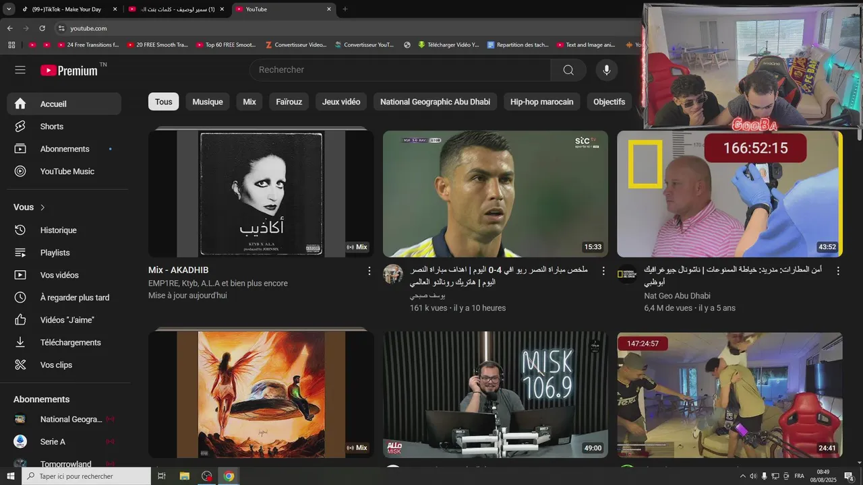This screenshot has width=863, height=485.
Task: Open Playlists in the sidebar
Action: tap(64, 253)
